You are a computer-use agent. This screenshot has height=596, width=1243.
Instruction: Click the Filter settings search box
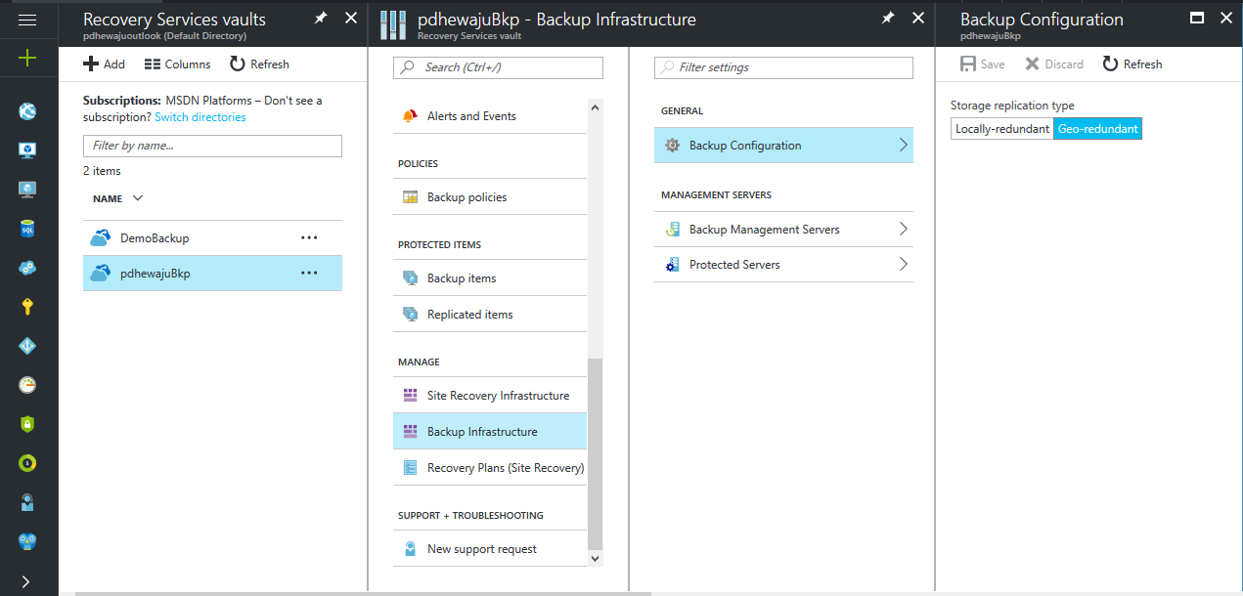pyautogui.click(x=783, y=67)
